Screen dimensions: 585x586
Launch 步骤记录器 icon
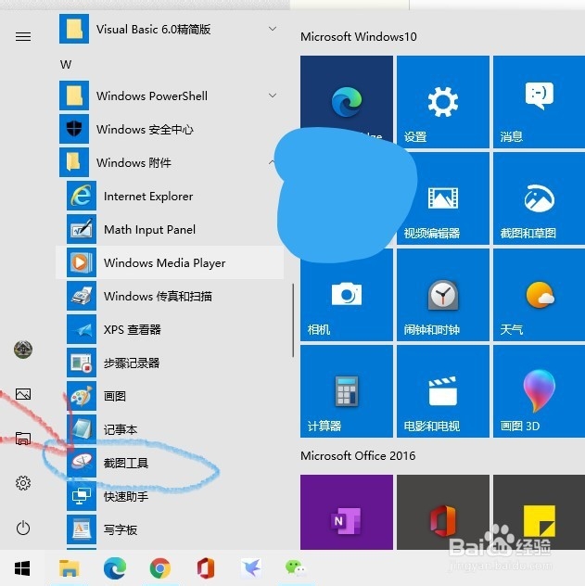[x=82, y=363]
